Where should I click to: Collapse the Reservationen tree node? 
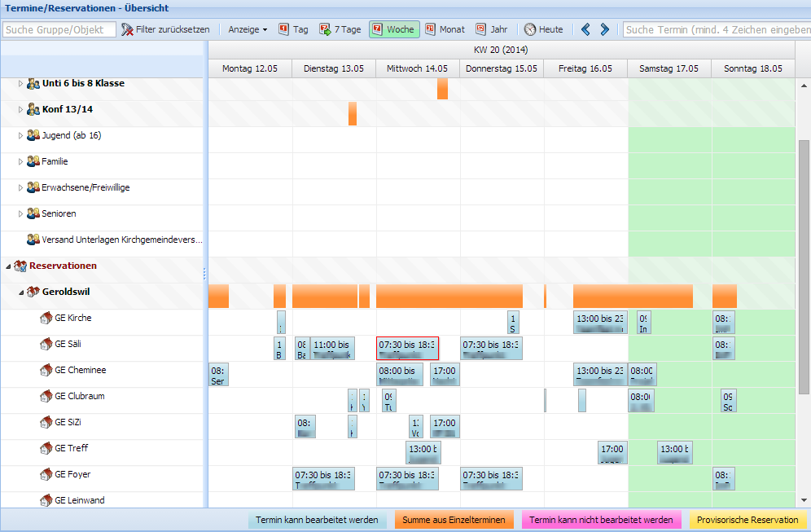(x=8, y=266)
